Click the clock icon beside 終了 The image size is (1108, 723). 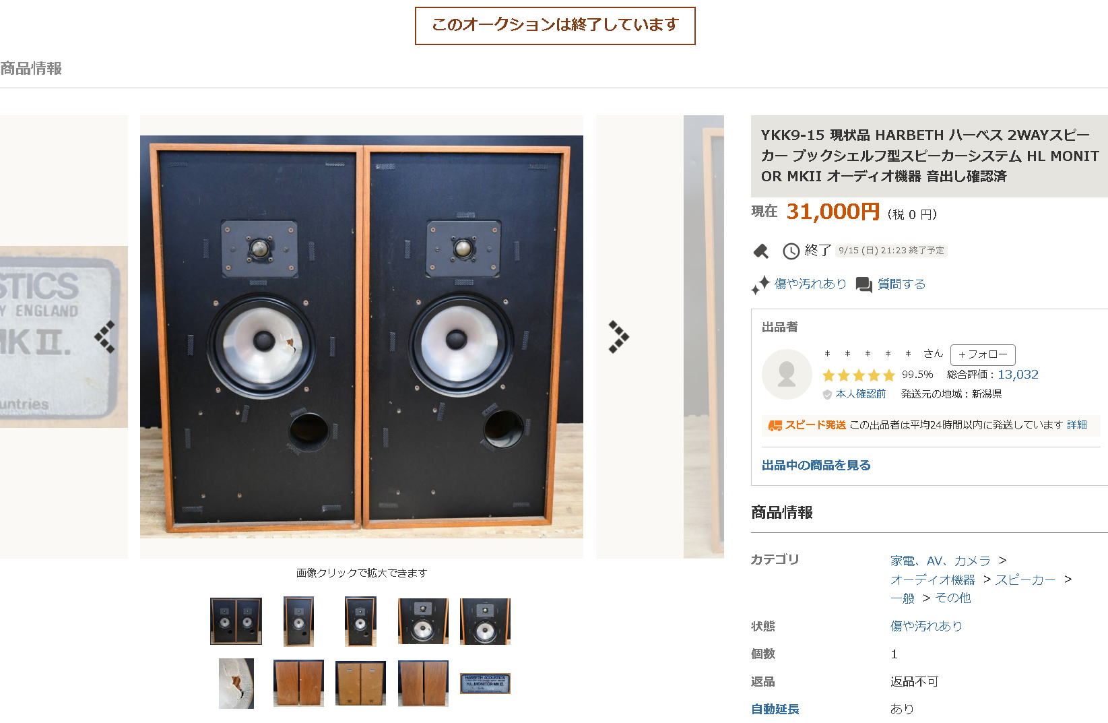[x=791, y=251]
